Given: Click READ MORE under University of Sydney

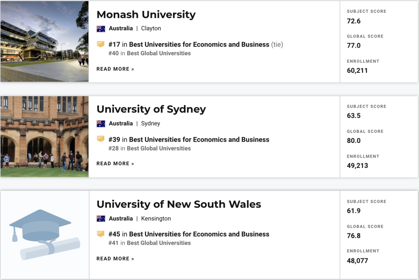Looking at the screenshot, I should (115, 163).
